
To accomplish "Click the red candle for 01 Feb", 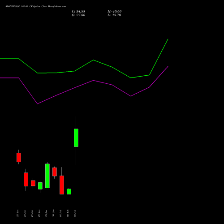I will coord(62,185).
